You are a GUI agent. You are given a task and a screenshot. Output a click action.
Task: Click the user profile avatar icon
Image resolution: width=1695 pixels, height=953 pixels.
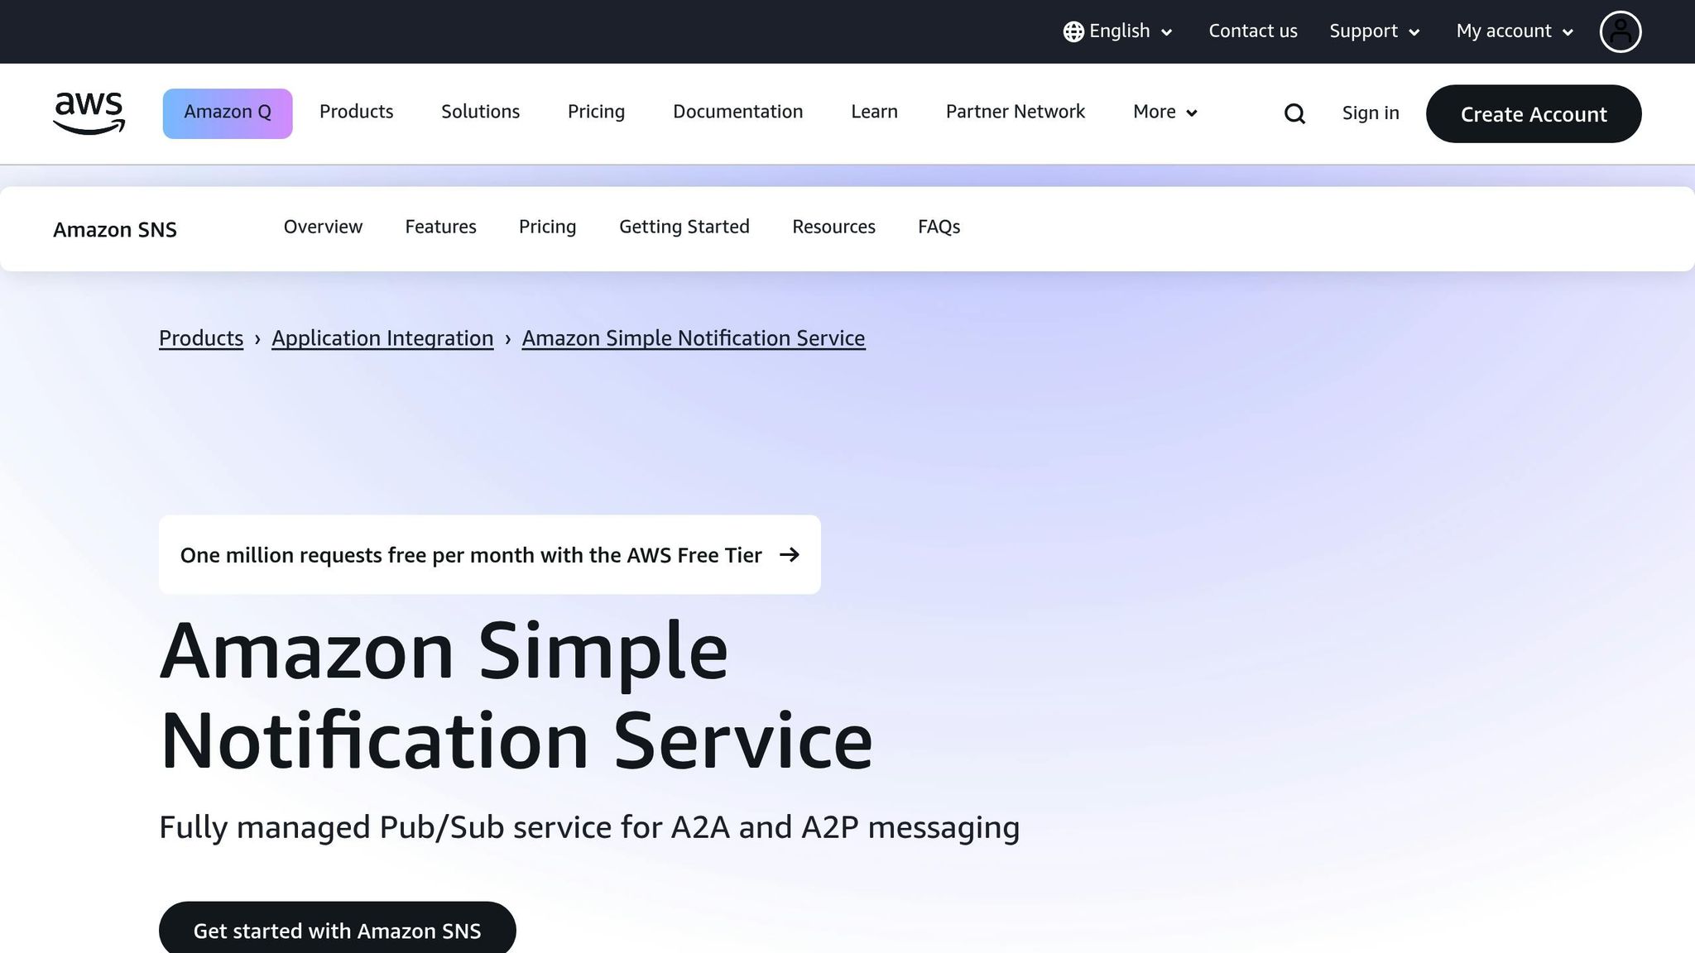1620,31
